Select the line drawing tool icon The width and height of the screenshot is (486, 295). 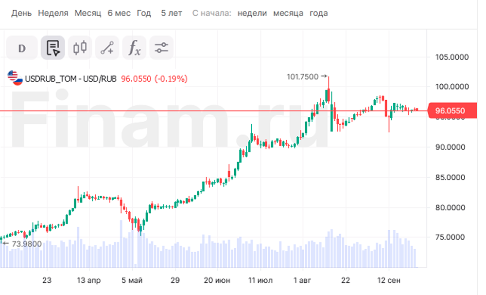[x=107, y=48]
